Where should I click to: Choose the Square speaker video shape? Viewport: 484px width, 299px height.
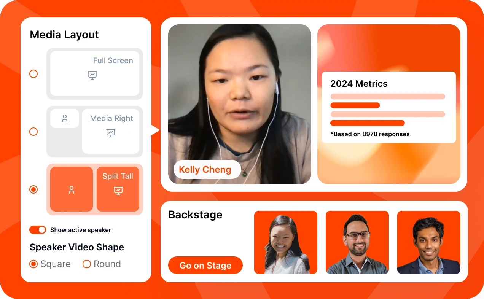click(x=34, y=264)
